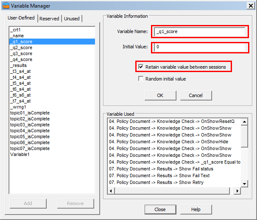Open Help for Variable Manager
Image resolution: width=257 pixels, height=220 pixels.
pyautogui.click(x=196, y=209)
